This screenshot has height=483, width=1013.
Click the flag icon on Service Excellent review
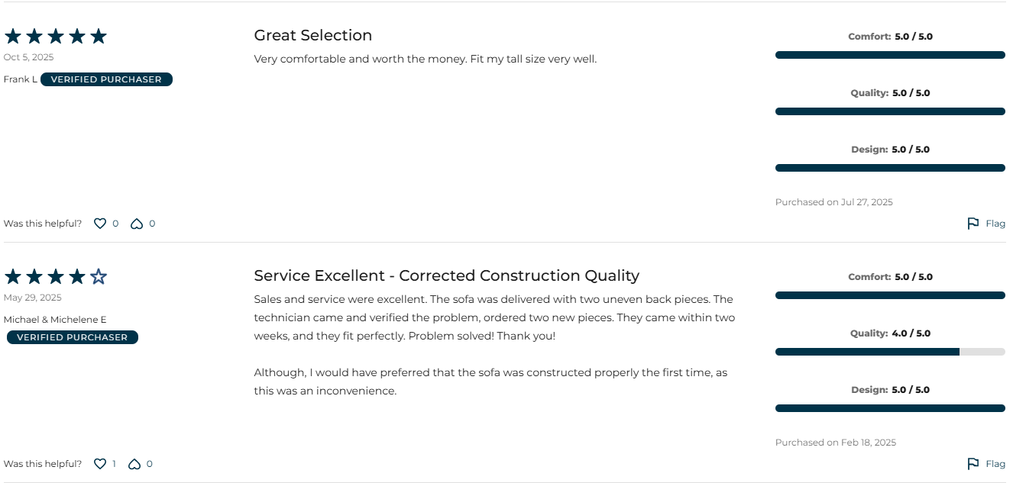(973, 464)
